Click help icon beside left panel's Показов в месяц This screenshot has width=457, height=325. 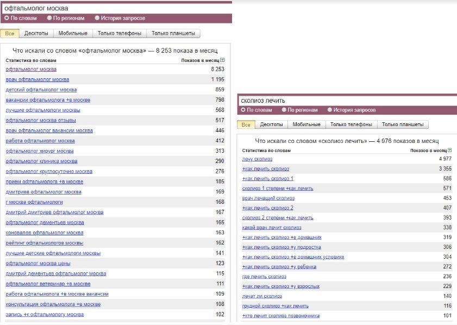(223, 60)
